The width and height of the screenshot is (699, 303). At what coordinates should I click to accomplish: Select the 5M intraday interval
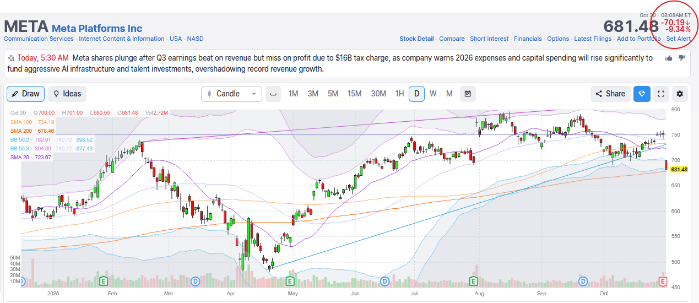pos(333,94)
